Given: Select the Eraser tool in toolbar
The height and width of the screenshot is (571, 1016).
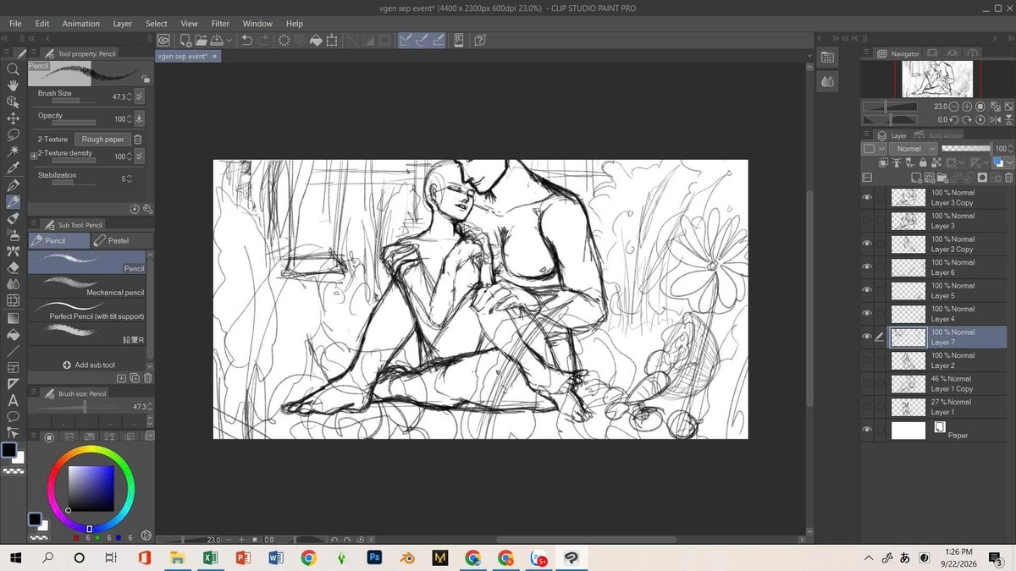Looking at the screenshot, I should pyautogui.click(x=13, y=267).
